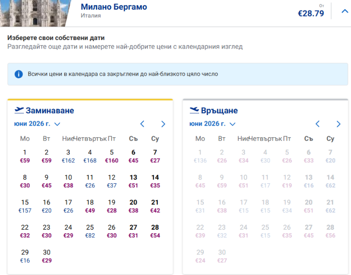Select departure June 8 for €30
The width and height of the screenshot is (351, 275).
[x=25, y=181]
